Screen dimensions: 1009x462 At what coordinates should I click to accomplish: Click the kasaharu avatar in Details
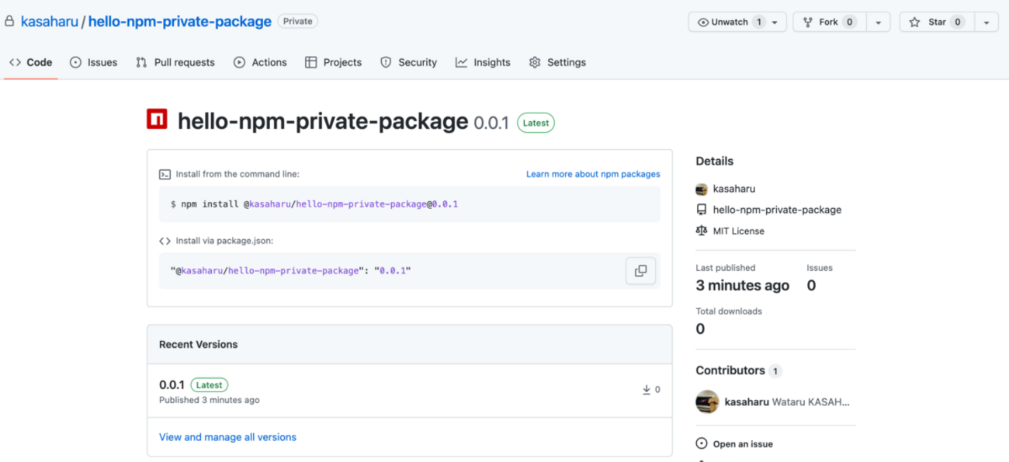[x=702, y=189]
